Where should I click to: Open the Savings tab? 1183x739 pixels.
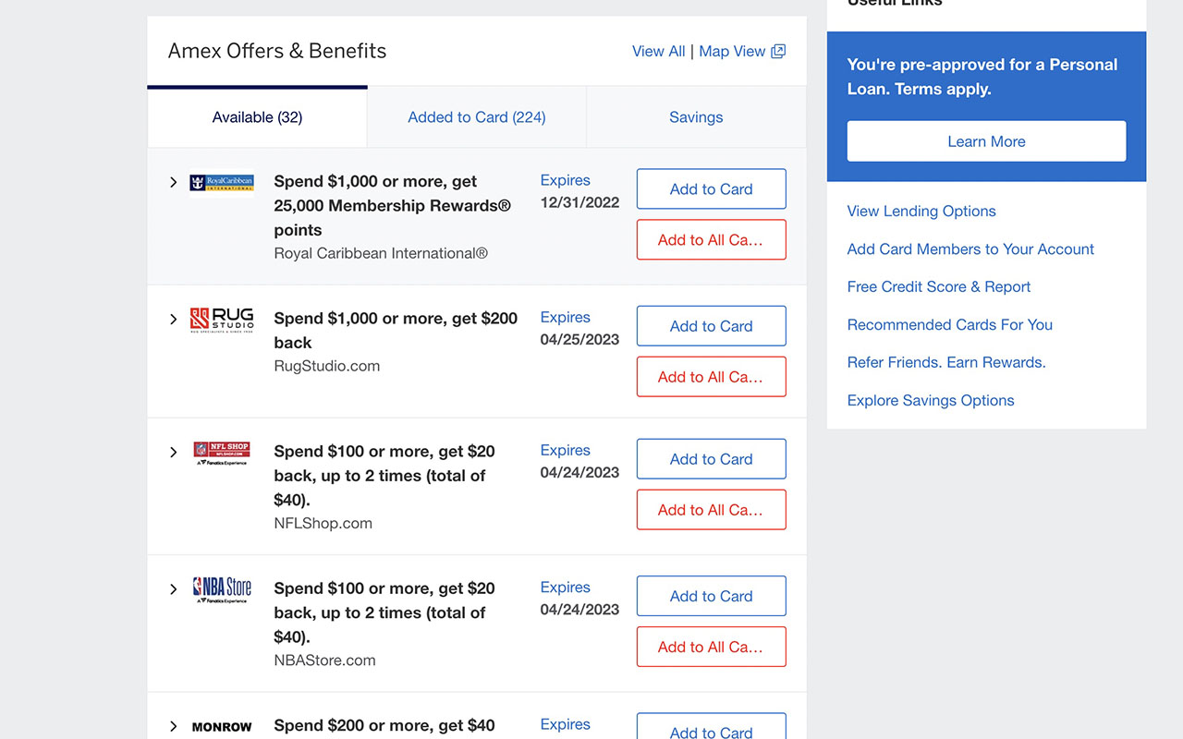(x=696, y=116)
